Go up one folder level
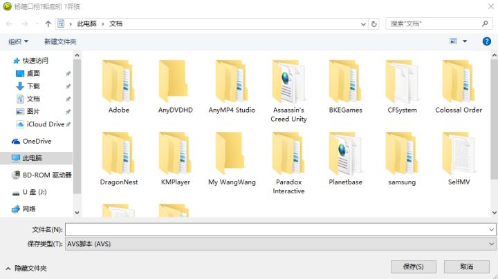The width and height of the screenshot is (498, 279). click(x=48, y=23)
